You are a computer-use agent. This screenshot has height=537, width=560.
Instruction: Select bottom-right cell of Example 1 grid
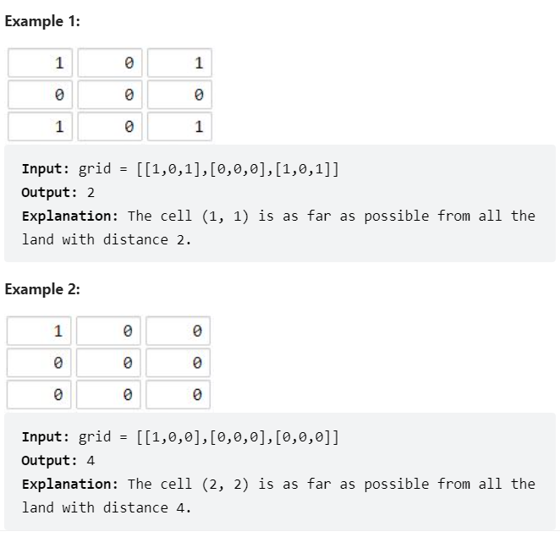tap(178, 127)
